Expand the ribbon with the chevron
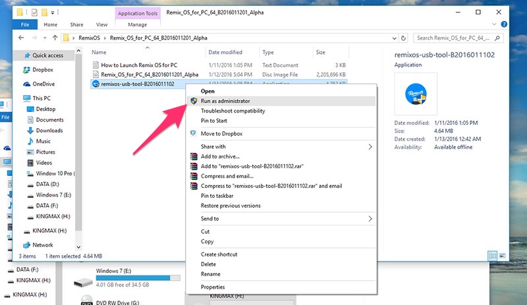Viewport: 527px width, 305px height. 494,24
